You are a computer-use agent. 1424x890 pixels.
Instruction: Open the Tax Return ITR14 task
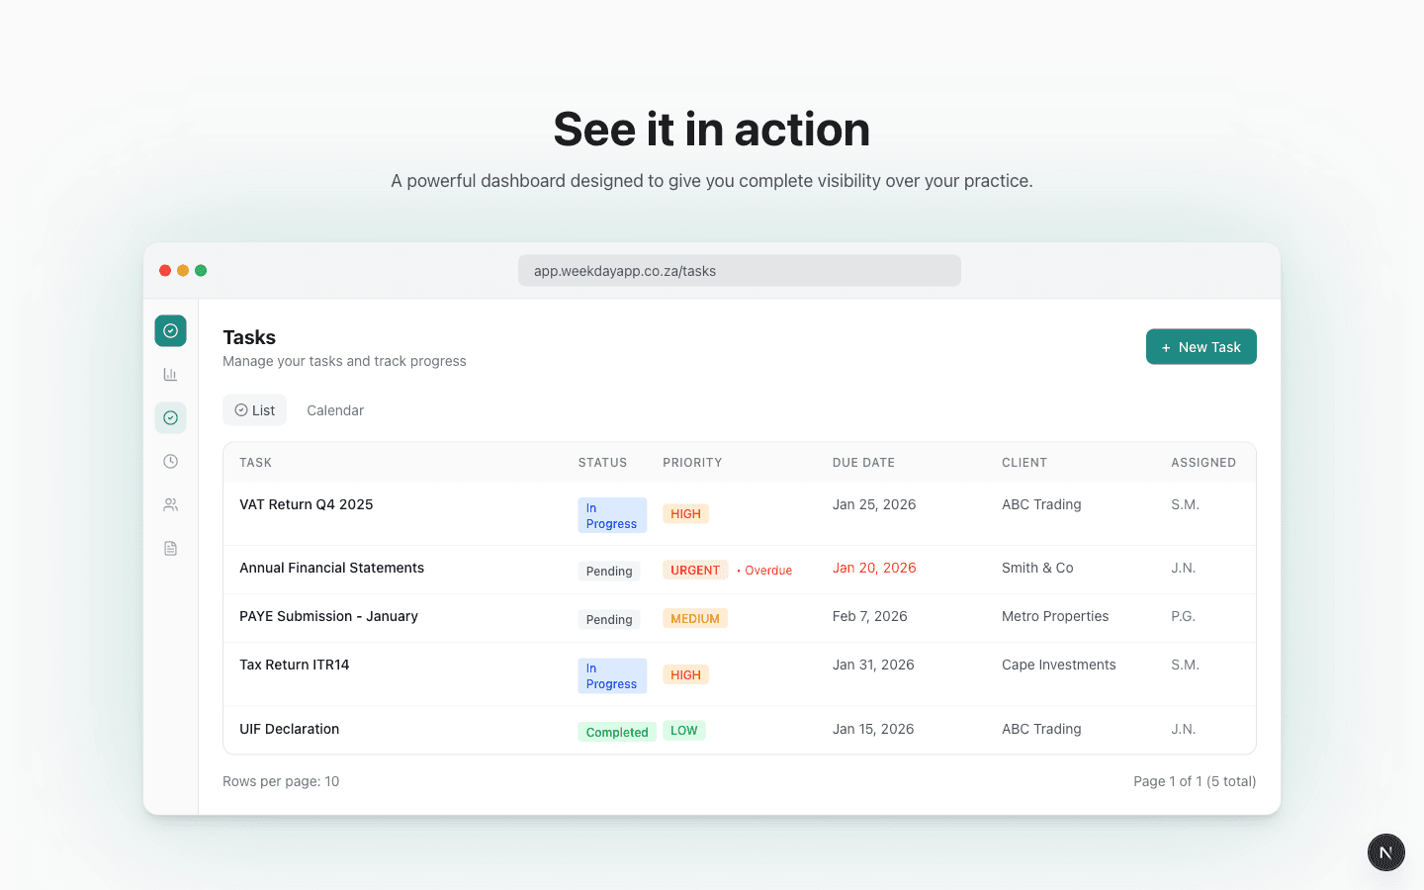(294, 664)
